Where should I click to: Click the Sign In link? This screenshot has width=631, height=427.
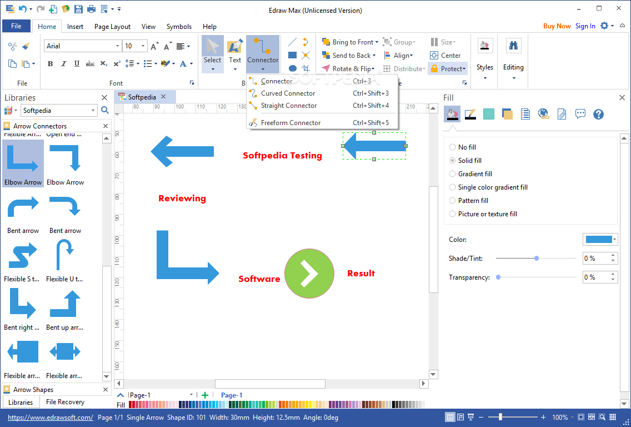pos(585,26)
